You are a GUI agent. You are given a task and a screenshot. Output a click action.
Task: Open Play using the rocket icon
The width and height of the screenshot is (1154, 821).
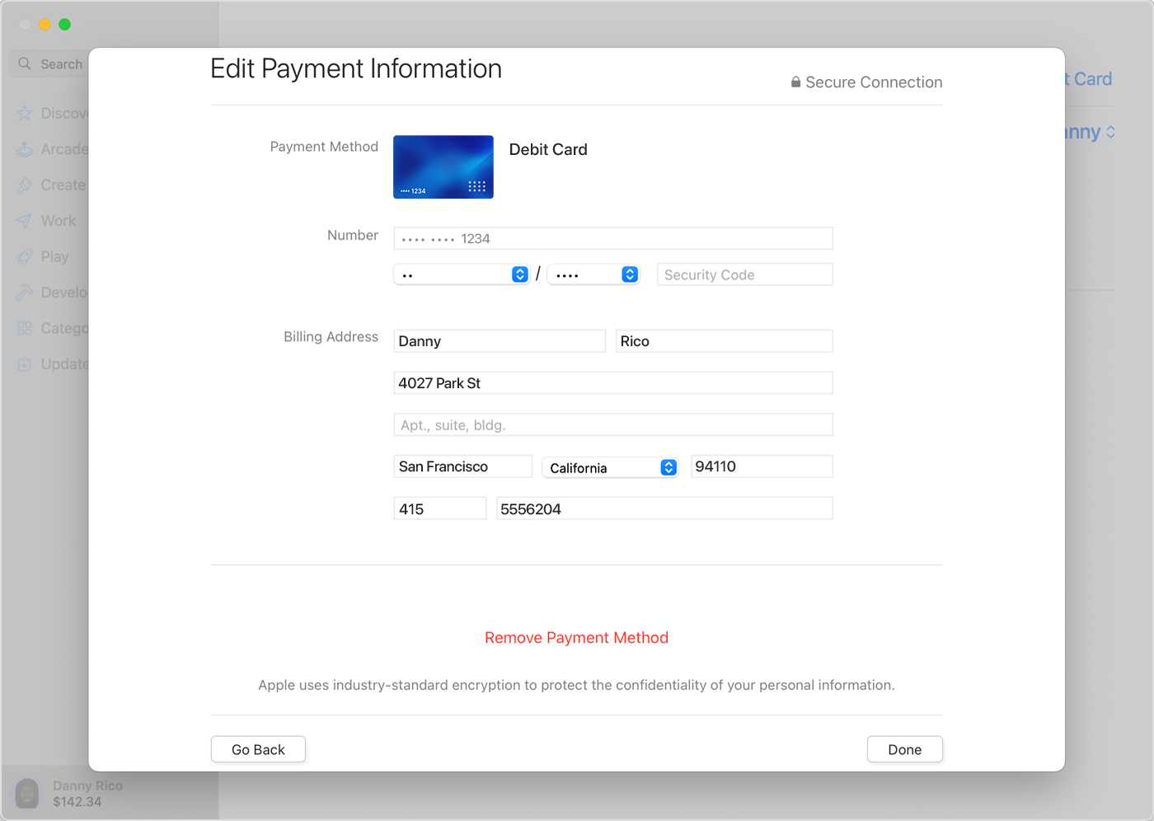(24, 256)
